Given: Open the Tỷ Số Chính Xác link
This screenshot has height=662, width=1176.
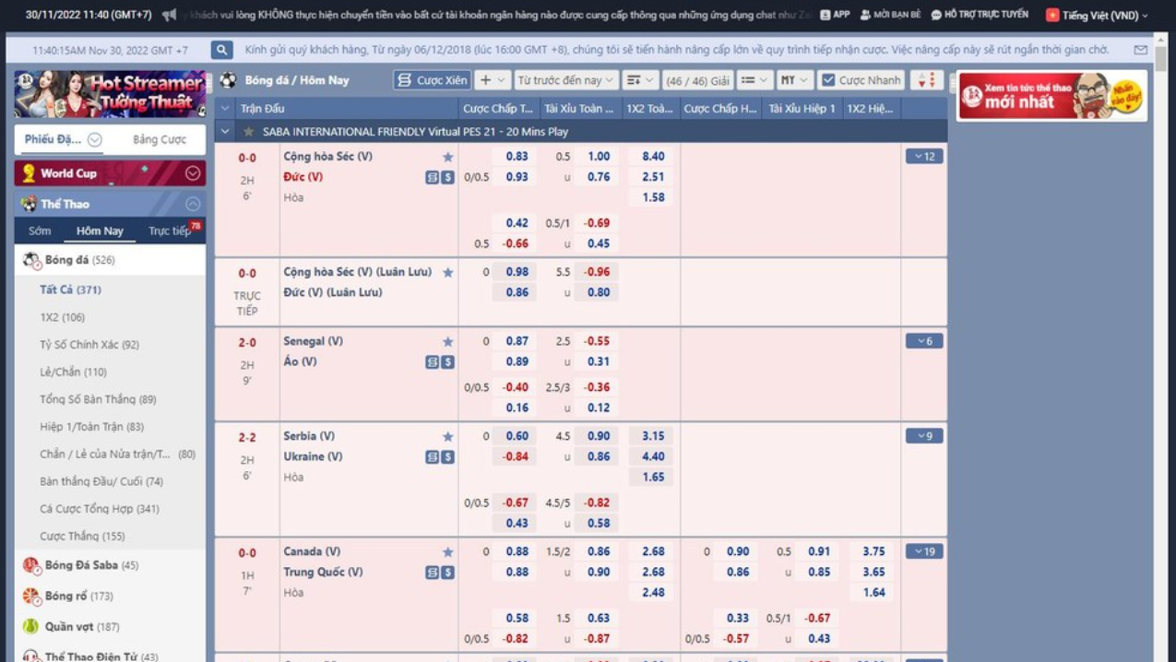Looking at the screenshot, I should [x=89, y=345].
